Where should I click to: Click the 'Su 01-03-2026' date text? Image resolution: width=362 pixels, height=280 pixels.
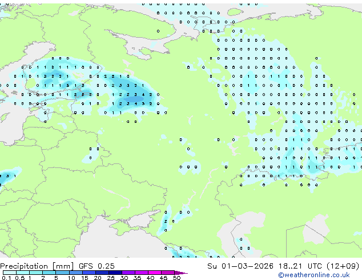[240, 266]
